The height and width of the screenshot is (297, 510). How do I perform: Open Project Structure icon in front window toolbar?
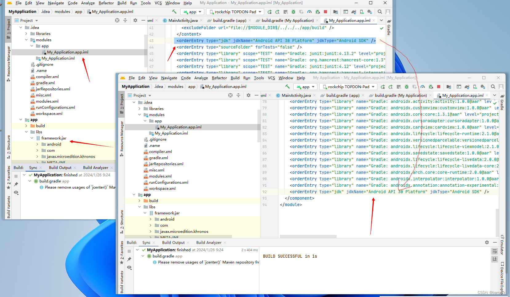pos(449,87)
